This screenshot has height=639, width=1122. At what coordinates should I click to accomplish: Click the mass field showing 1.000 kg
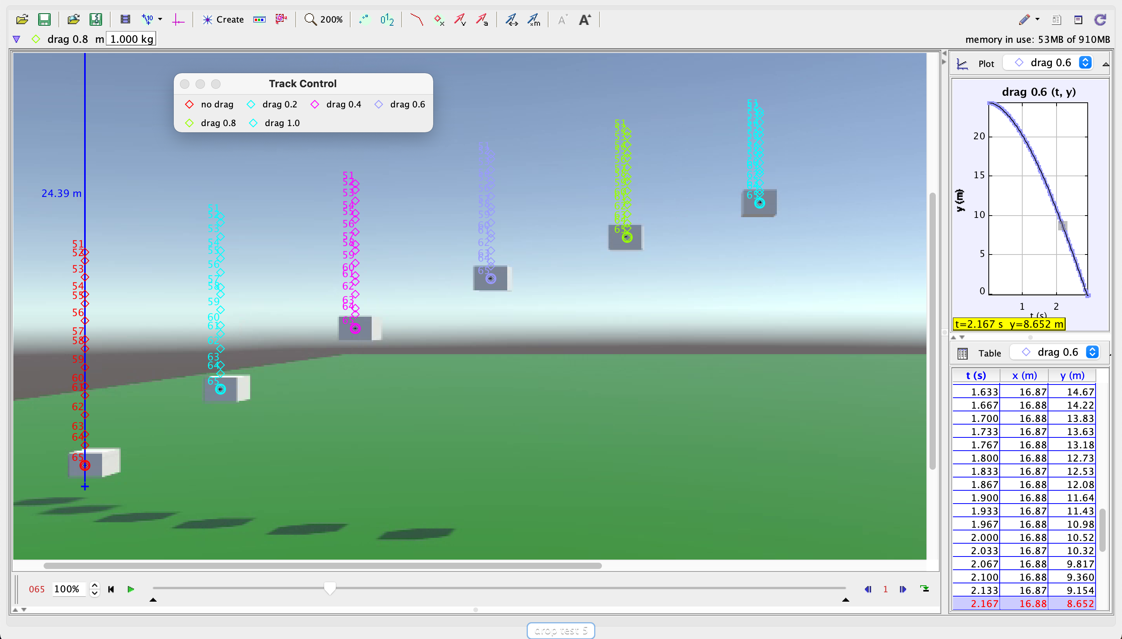(x=131, y=39)
